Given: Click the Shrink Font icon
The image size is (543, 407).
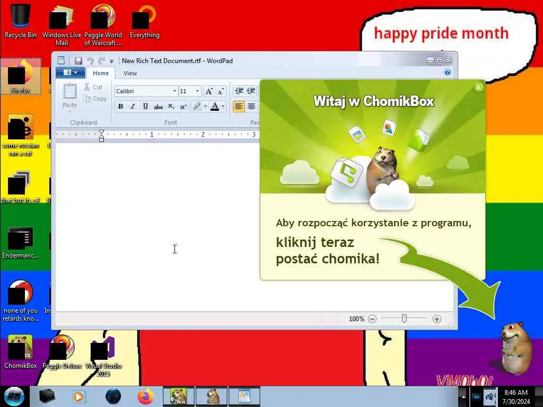Looking at the screenshot, I should point(221,91).
